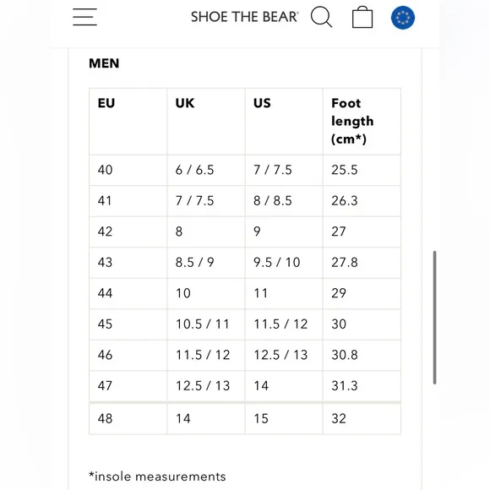Go to home via SHOE THE BEAR logo
Screen dimensions: 490x490
245,17
